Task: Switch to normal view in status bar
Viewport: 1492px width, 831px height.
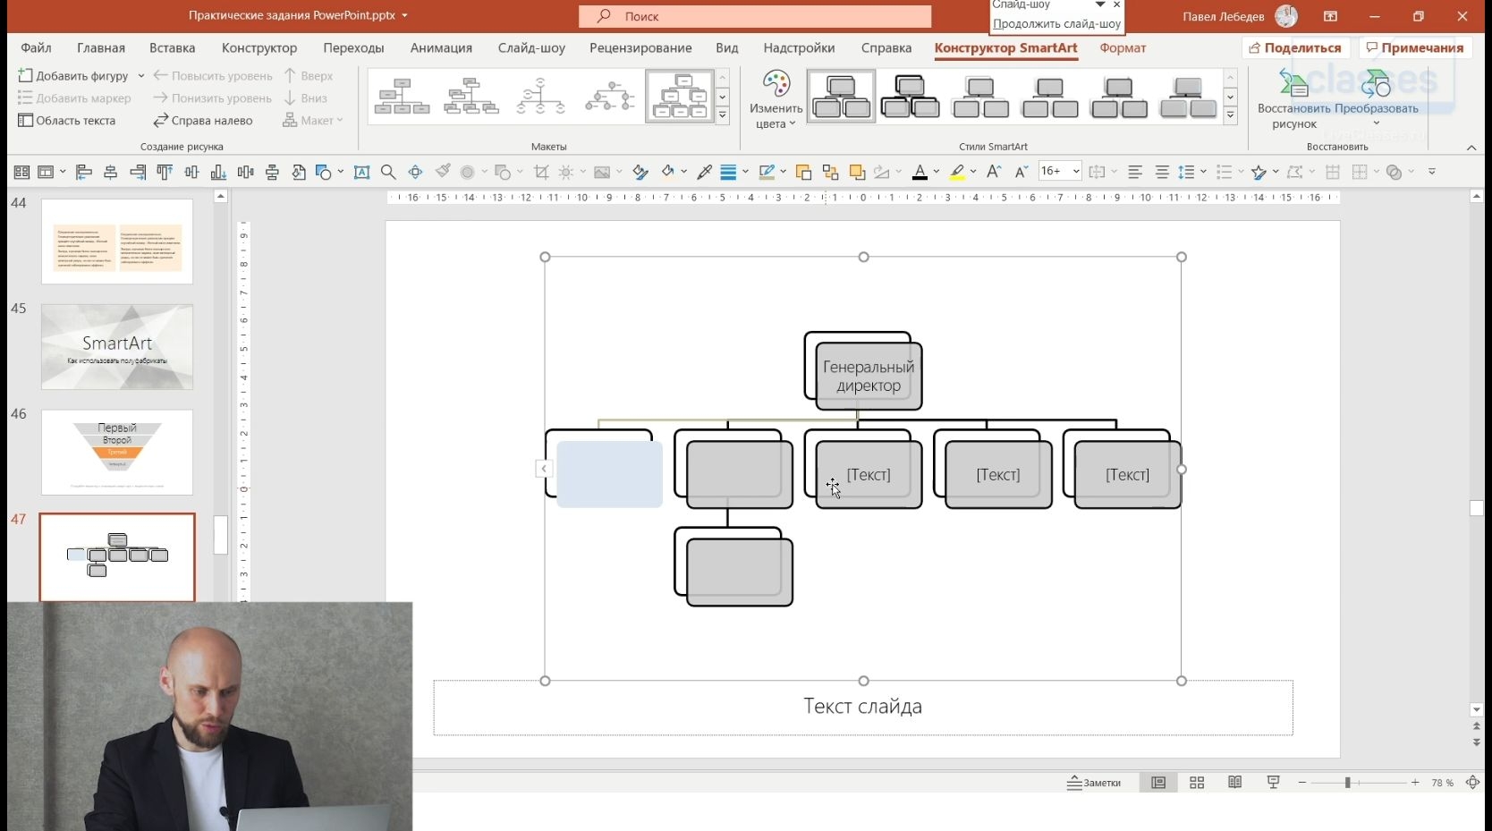Action: 1158,783
